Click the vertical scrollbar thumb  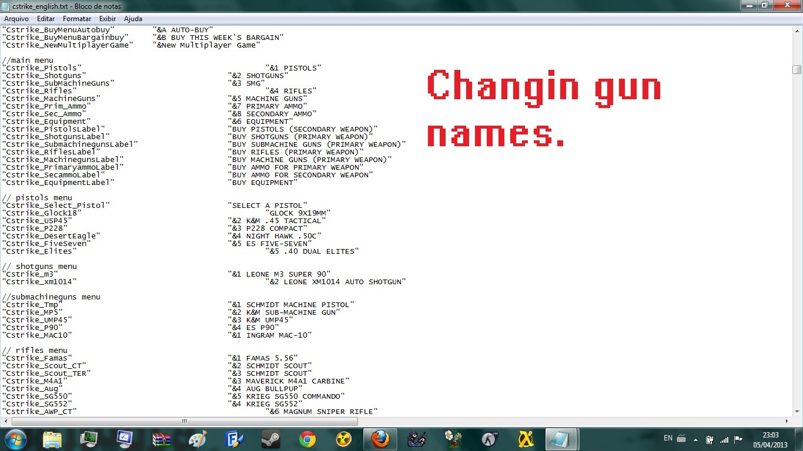pyautogui.click(x=797, y=69)
